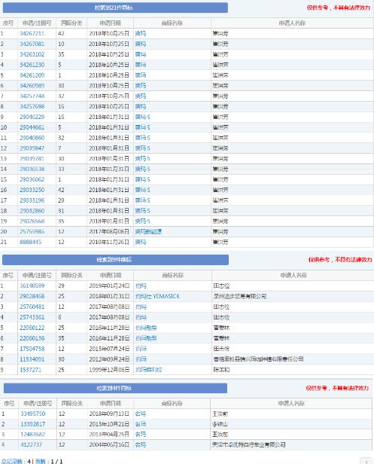Open trademark name link for 2017年08月08日 in first table
The height and width of the screenshot is (464, 374).
click(148, 232)
